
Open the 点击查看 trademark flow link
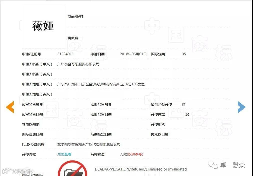[x=64, y=154]
